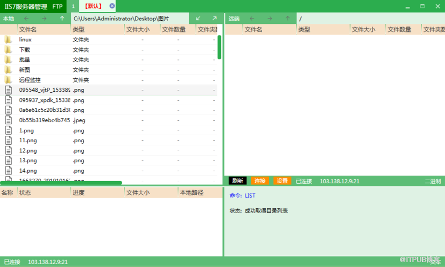445x267 pixels.
Task: Click the 连接 connect button
Action: click(x=260, y=181)
